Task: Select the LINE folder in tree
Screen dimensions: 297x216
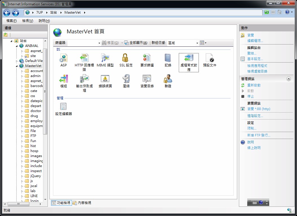Action: (34, 196)
